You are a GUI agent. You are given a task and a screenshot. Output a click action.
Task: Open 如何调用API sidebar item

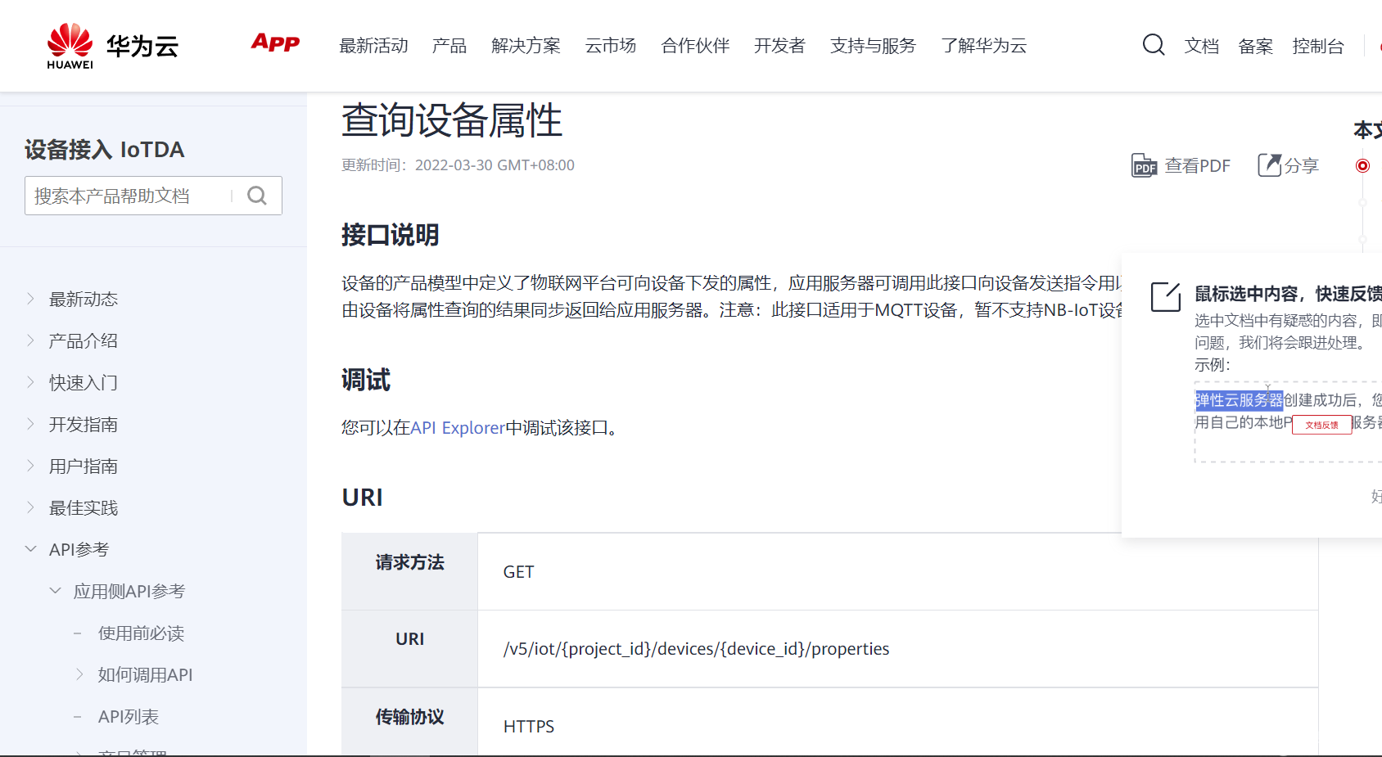click(x=146, y=674)
